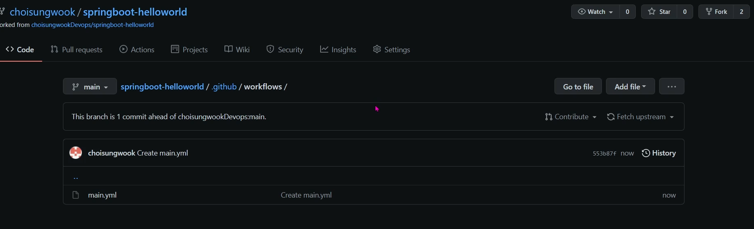Image resolution: width=754 pixels, height=229 pixels.
Task: Open the Security tab
Action: [285, 49]
